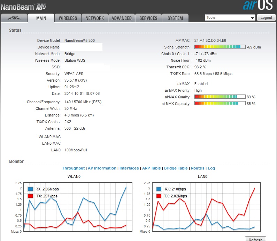The width and height of the screenshot is (277, 241).
Task: Click the blue RX legend swatch in WLAN0 chart
Action: 30,189
